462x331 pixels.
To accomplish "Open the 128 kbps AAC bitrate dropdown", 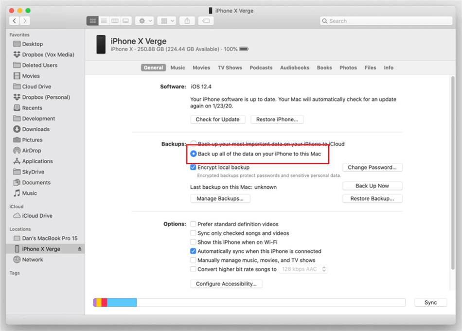I will click(x=303, y=269).
